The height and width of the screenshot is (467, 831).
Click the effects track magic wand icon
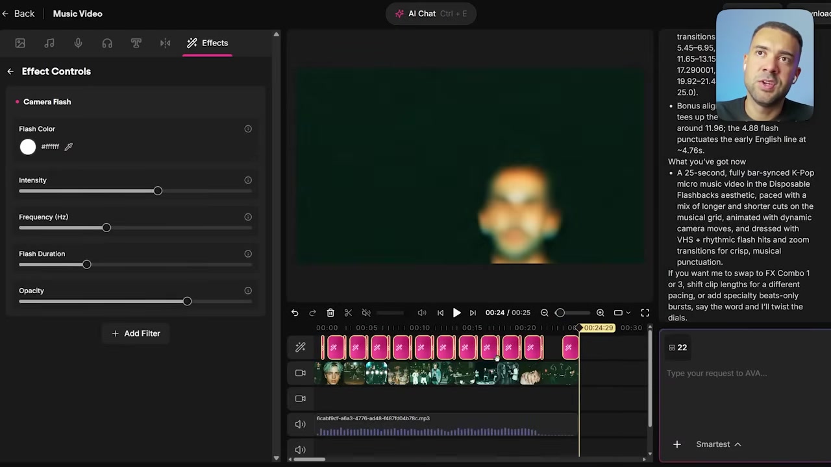pos(301,348)
